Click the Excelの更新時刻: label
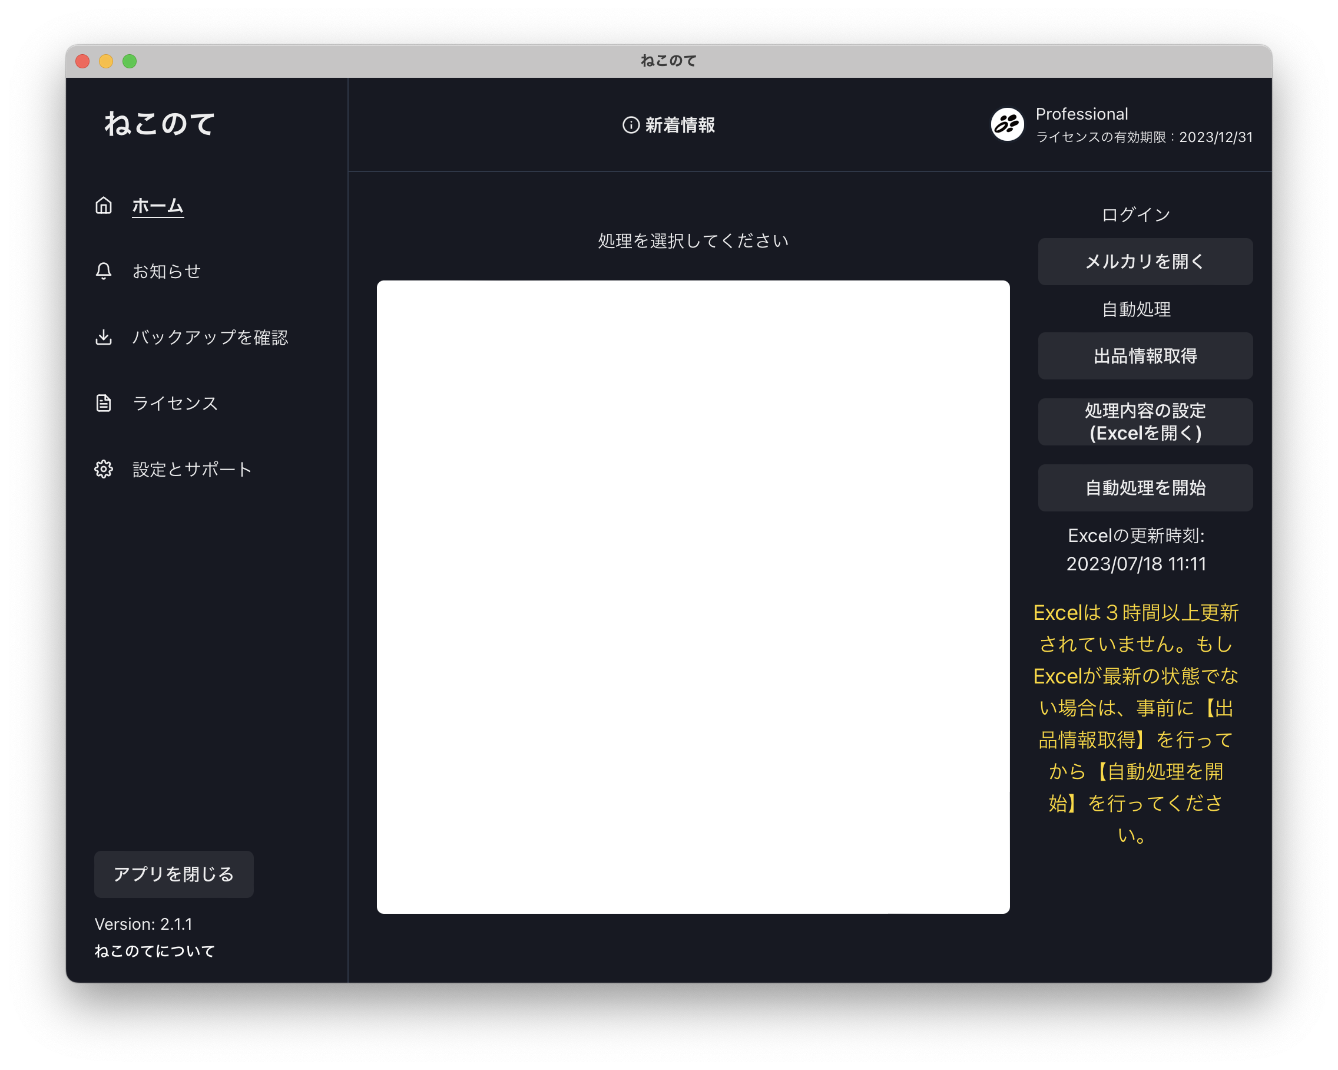This screenshot has width=1338, height=1070. point(1135,536)
